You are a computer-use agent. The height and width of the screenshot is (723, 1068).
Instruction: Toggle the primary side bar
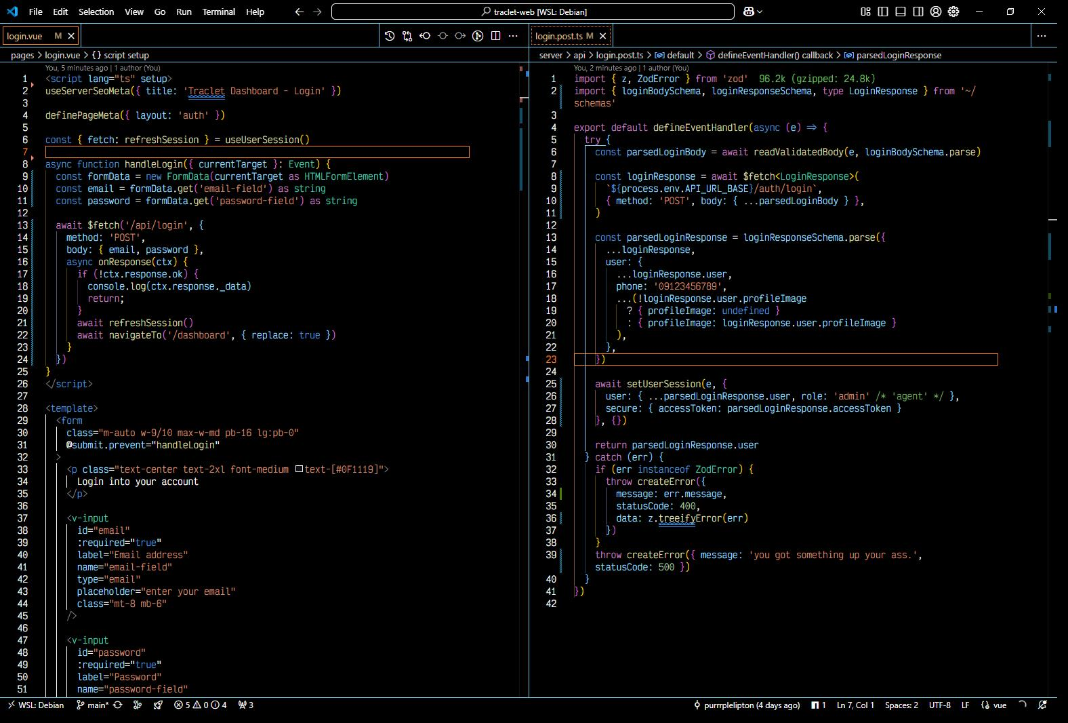(883, 12)
